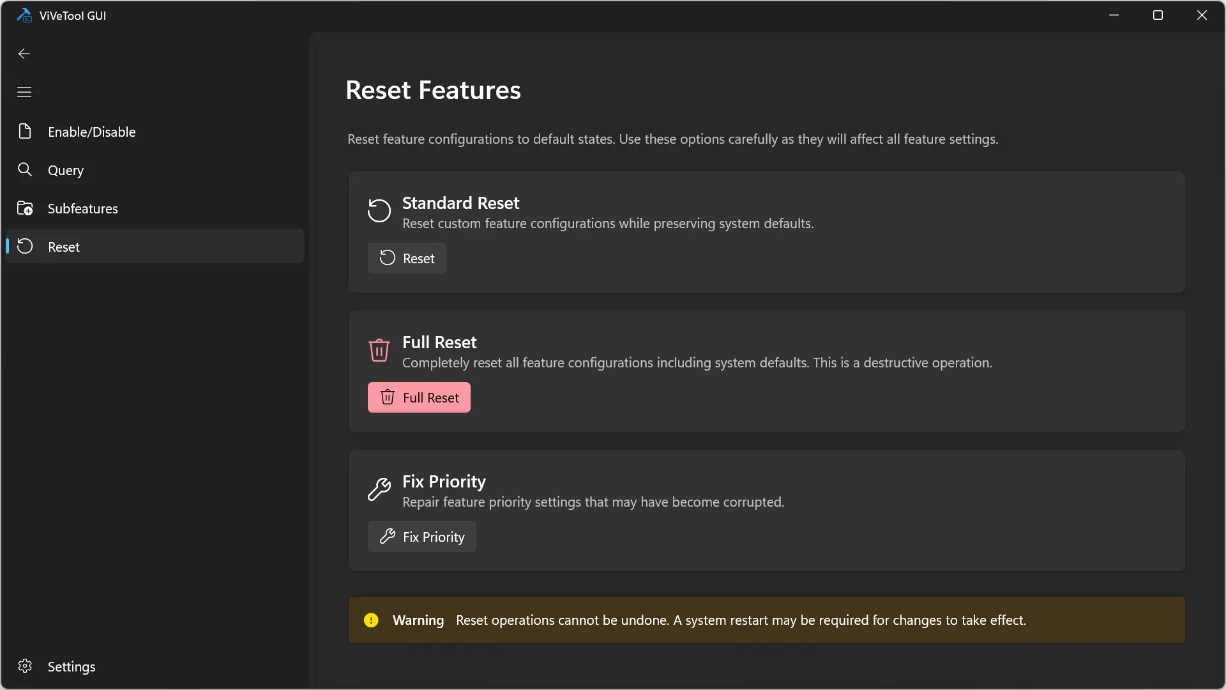Click the Full Reset heading text
1226x690 pixels.
pyautogui.click(x=439, y=342)
